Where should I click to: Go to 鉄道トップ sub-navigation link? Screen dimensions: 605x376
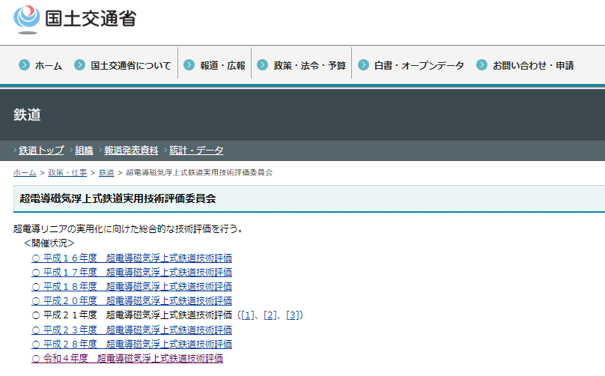[41, 151]
